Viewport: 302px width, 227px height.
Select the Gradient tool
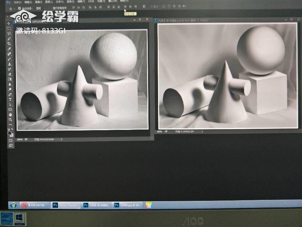click(x=10, y=79)
